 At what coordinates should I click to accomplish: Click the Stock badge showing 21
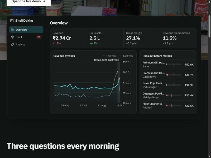coord(39,37)
